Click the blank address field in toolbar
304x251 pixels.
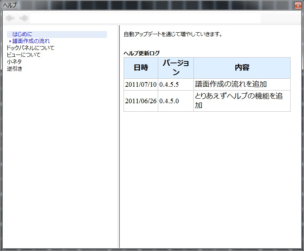(x=145, y=18)
